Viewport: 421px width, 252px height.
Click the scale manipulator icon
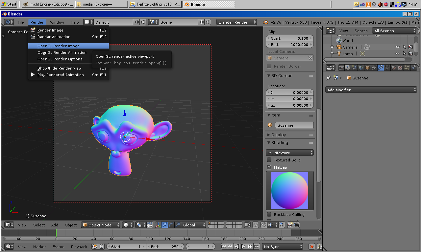178,225
